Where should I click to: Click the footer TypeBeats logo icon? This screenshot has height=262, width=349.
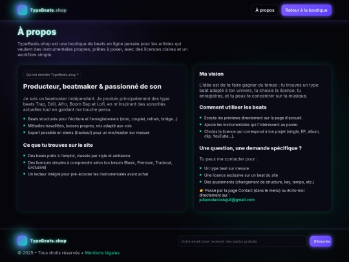point(22,241)
